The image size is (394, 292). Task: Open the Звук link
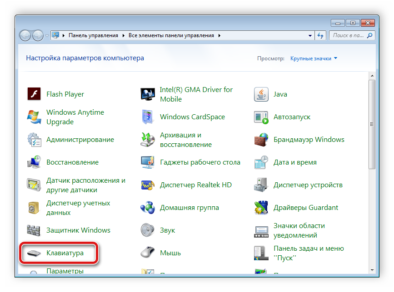click(x=167, y=230)
